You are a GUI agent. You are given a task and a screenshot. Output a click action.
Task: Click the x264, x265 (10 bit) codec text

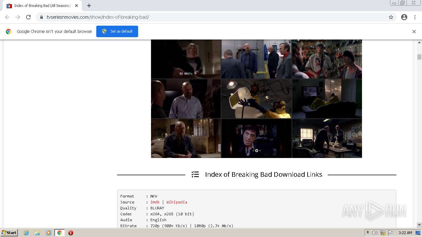pos(172,214)
